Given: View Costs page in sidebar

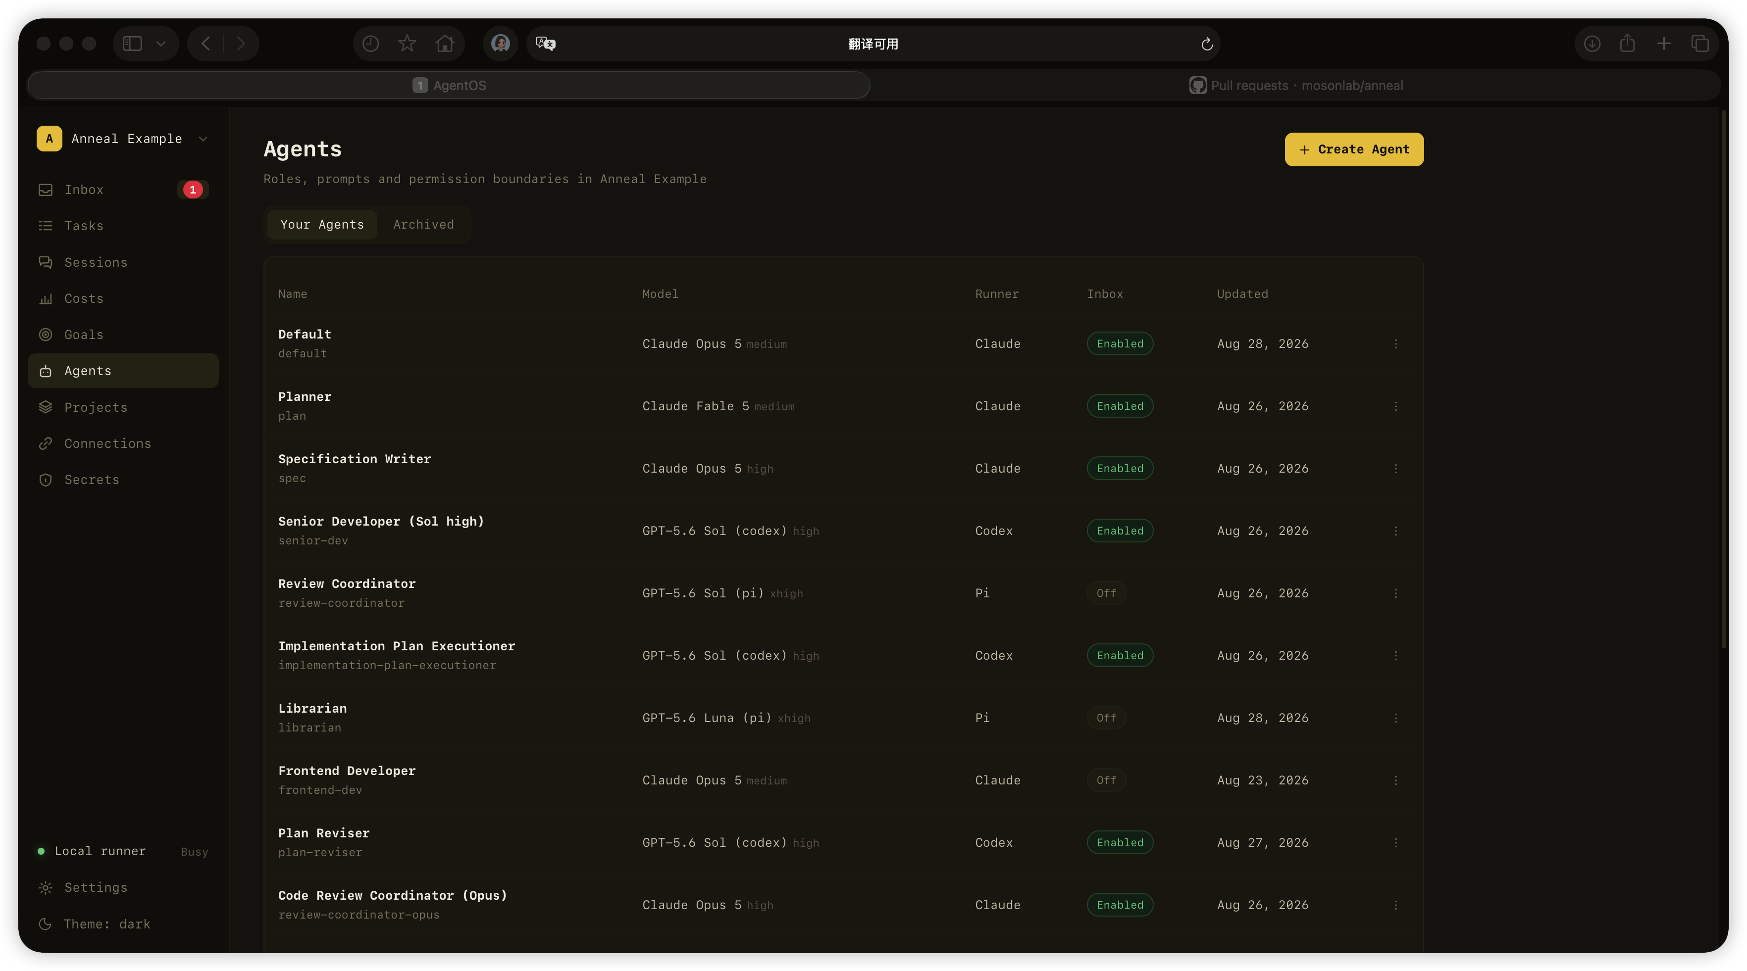Looking at the screenshot, I should tap(123, 298).
